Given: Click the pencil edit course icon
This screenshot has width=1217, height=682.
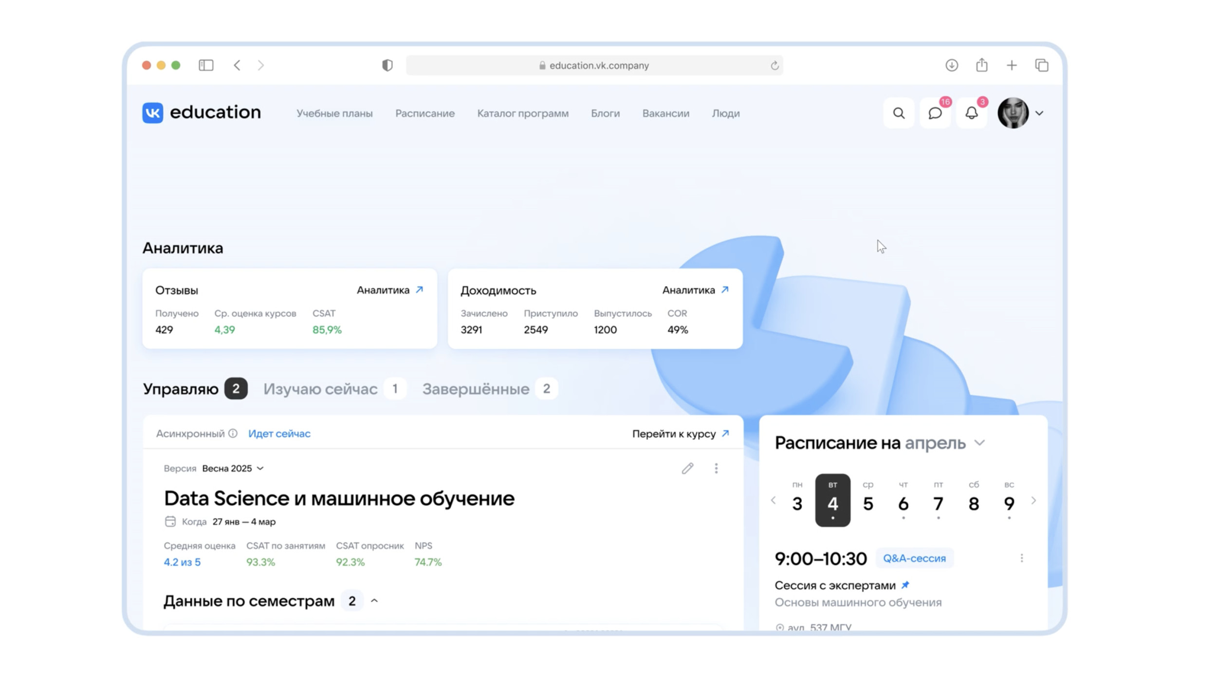Looking at the screenshot, I should click(x=687, y=468).
